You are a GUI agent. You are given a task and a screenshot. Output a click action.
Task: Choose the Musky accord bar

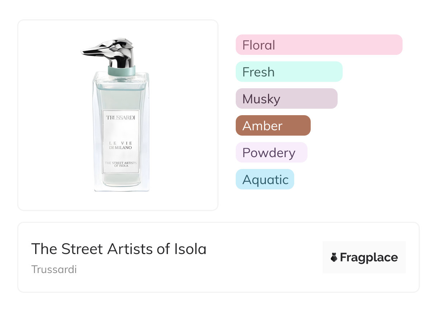point(286,99)
